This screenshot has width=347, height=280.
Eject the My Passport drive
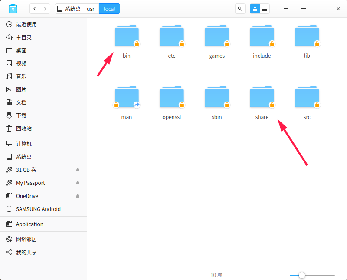point(78,183)
